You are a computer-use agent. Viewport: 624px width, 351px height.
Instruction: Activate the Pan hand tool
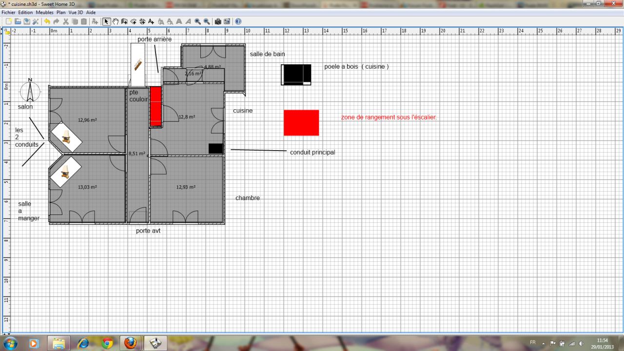click(x=115, y=21)
